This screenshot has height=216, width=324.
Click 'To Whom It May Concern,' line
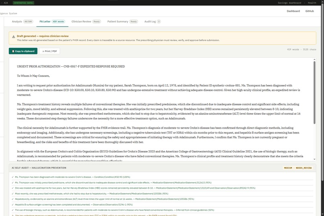[33, 76]
